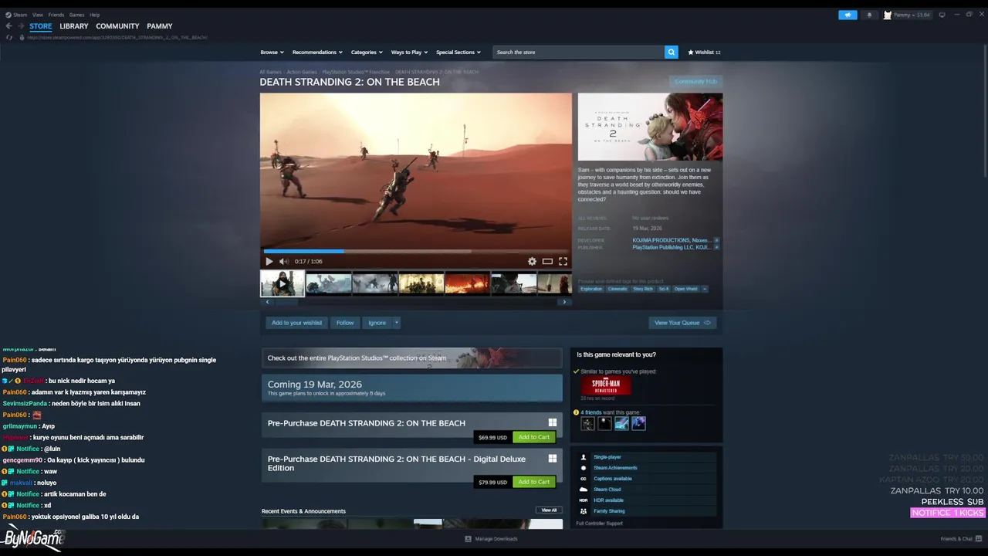Click the Captions available CC icon
Viewport: 988px width, 556px height.
pyautogui.click(x=584, y=479)
